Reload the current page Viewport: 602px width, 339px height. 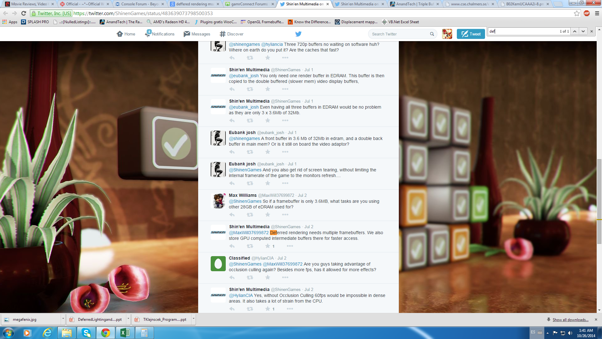pos(24,13)
